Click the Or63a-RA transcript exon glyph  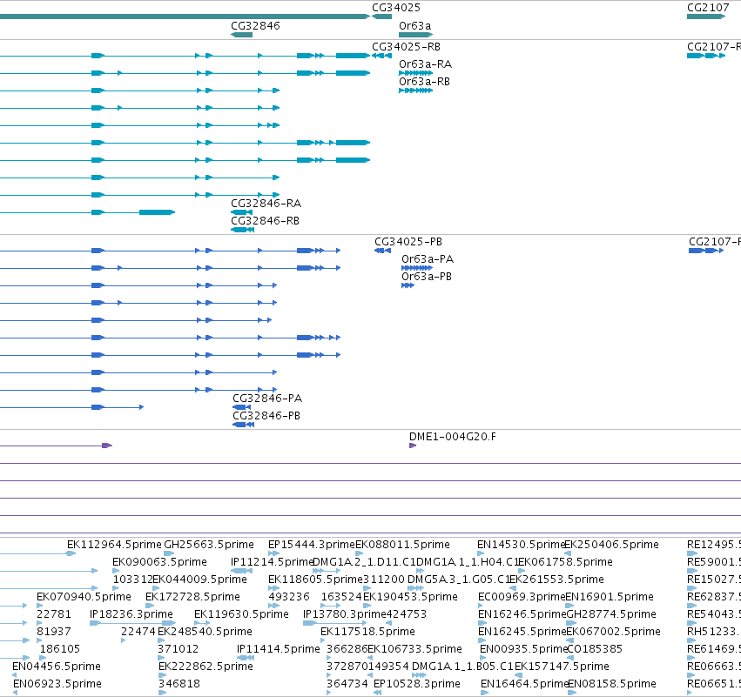[416, 73]
